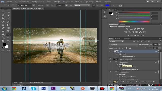Align text left in options bar

(94, 5)
